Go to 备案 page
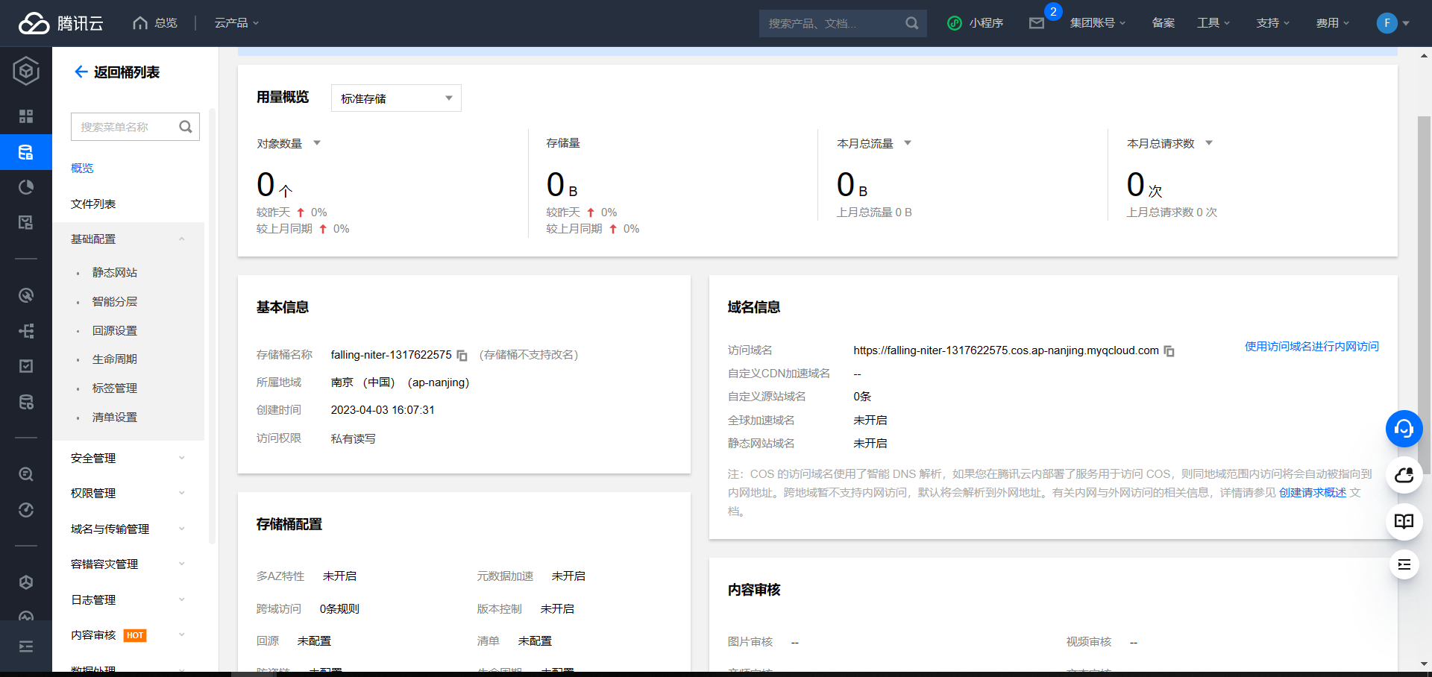Viewport: 1432px width, 677px height. [x=1163, y=23]
